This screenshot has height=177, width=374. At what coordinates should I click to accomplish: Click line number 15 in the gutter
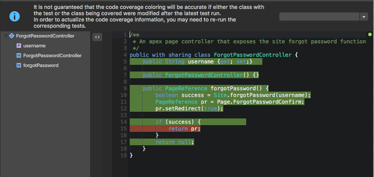coord(124,129)
